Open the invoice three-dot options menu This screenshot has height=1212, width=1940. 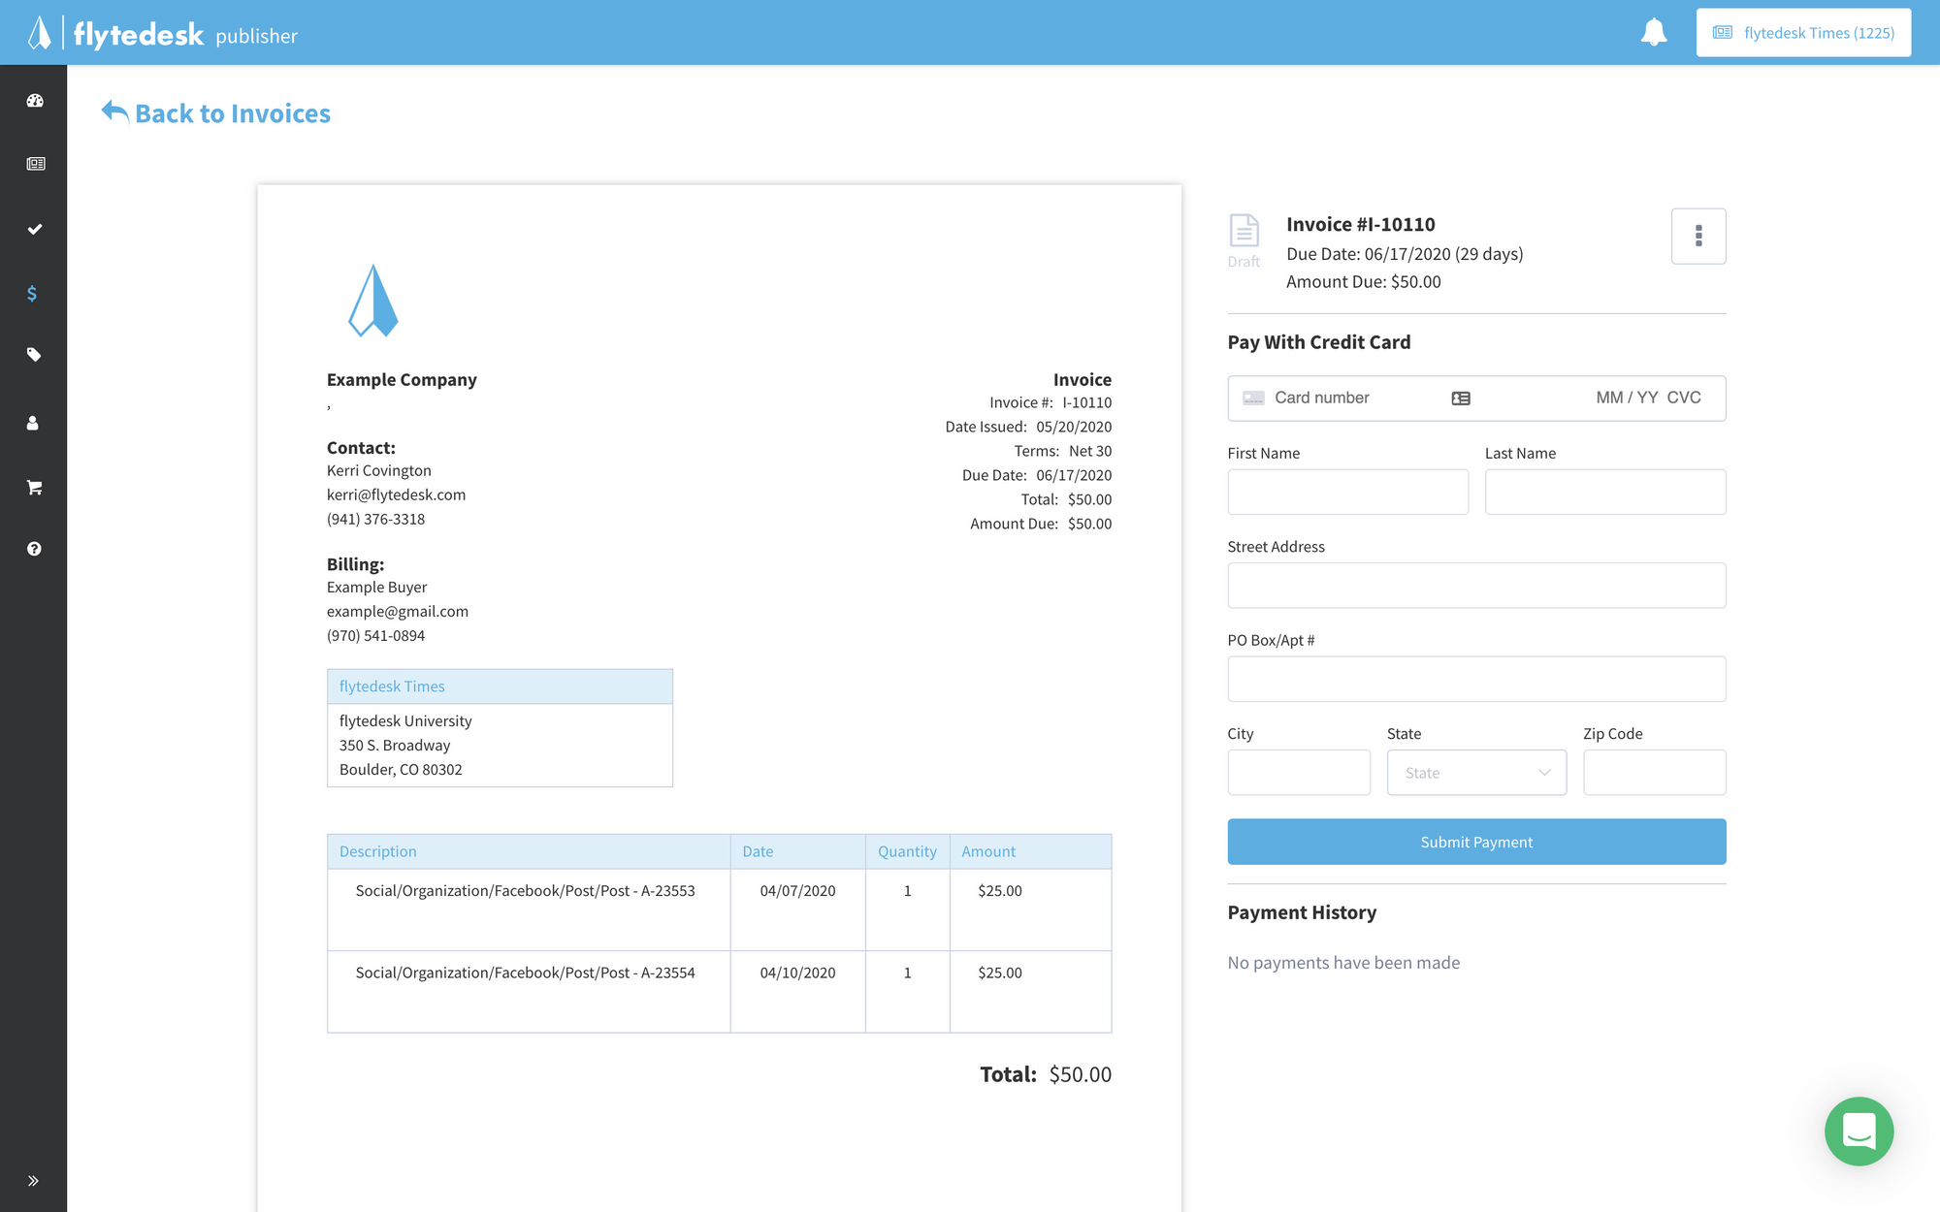(1697, 236)
